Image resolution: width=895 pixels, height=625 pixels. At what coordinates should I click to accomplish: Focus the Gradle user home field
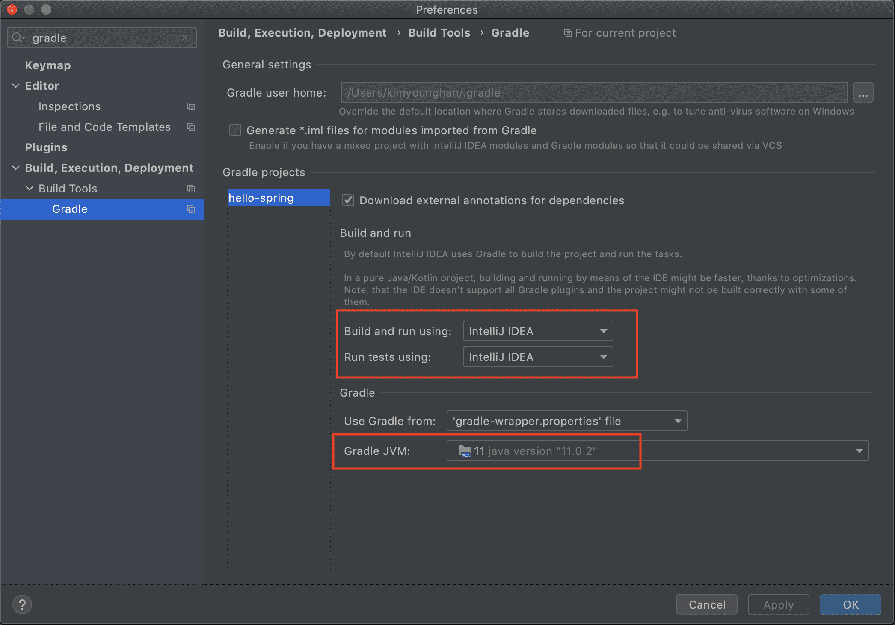tap(594, 93)
